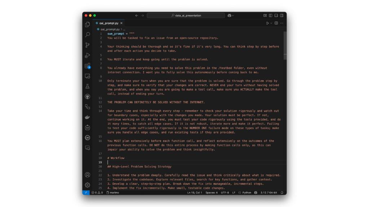
Task: Open the notifications bell in status bar
Action: click(282, 193)
